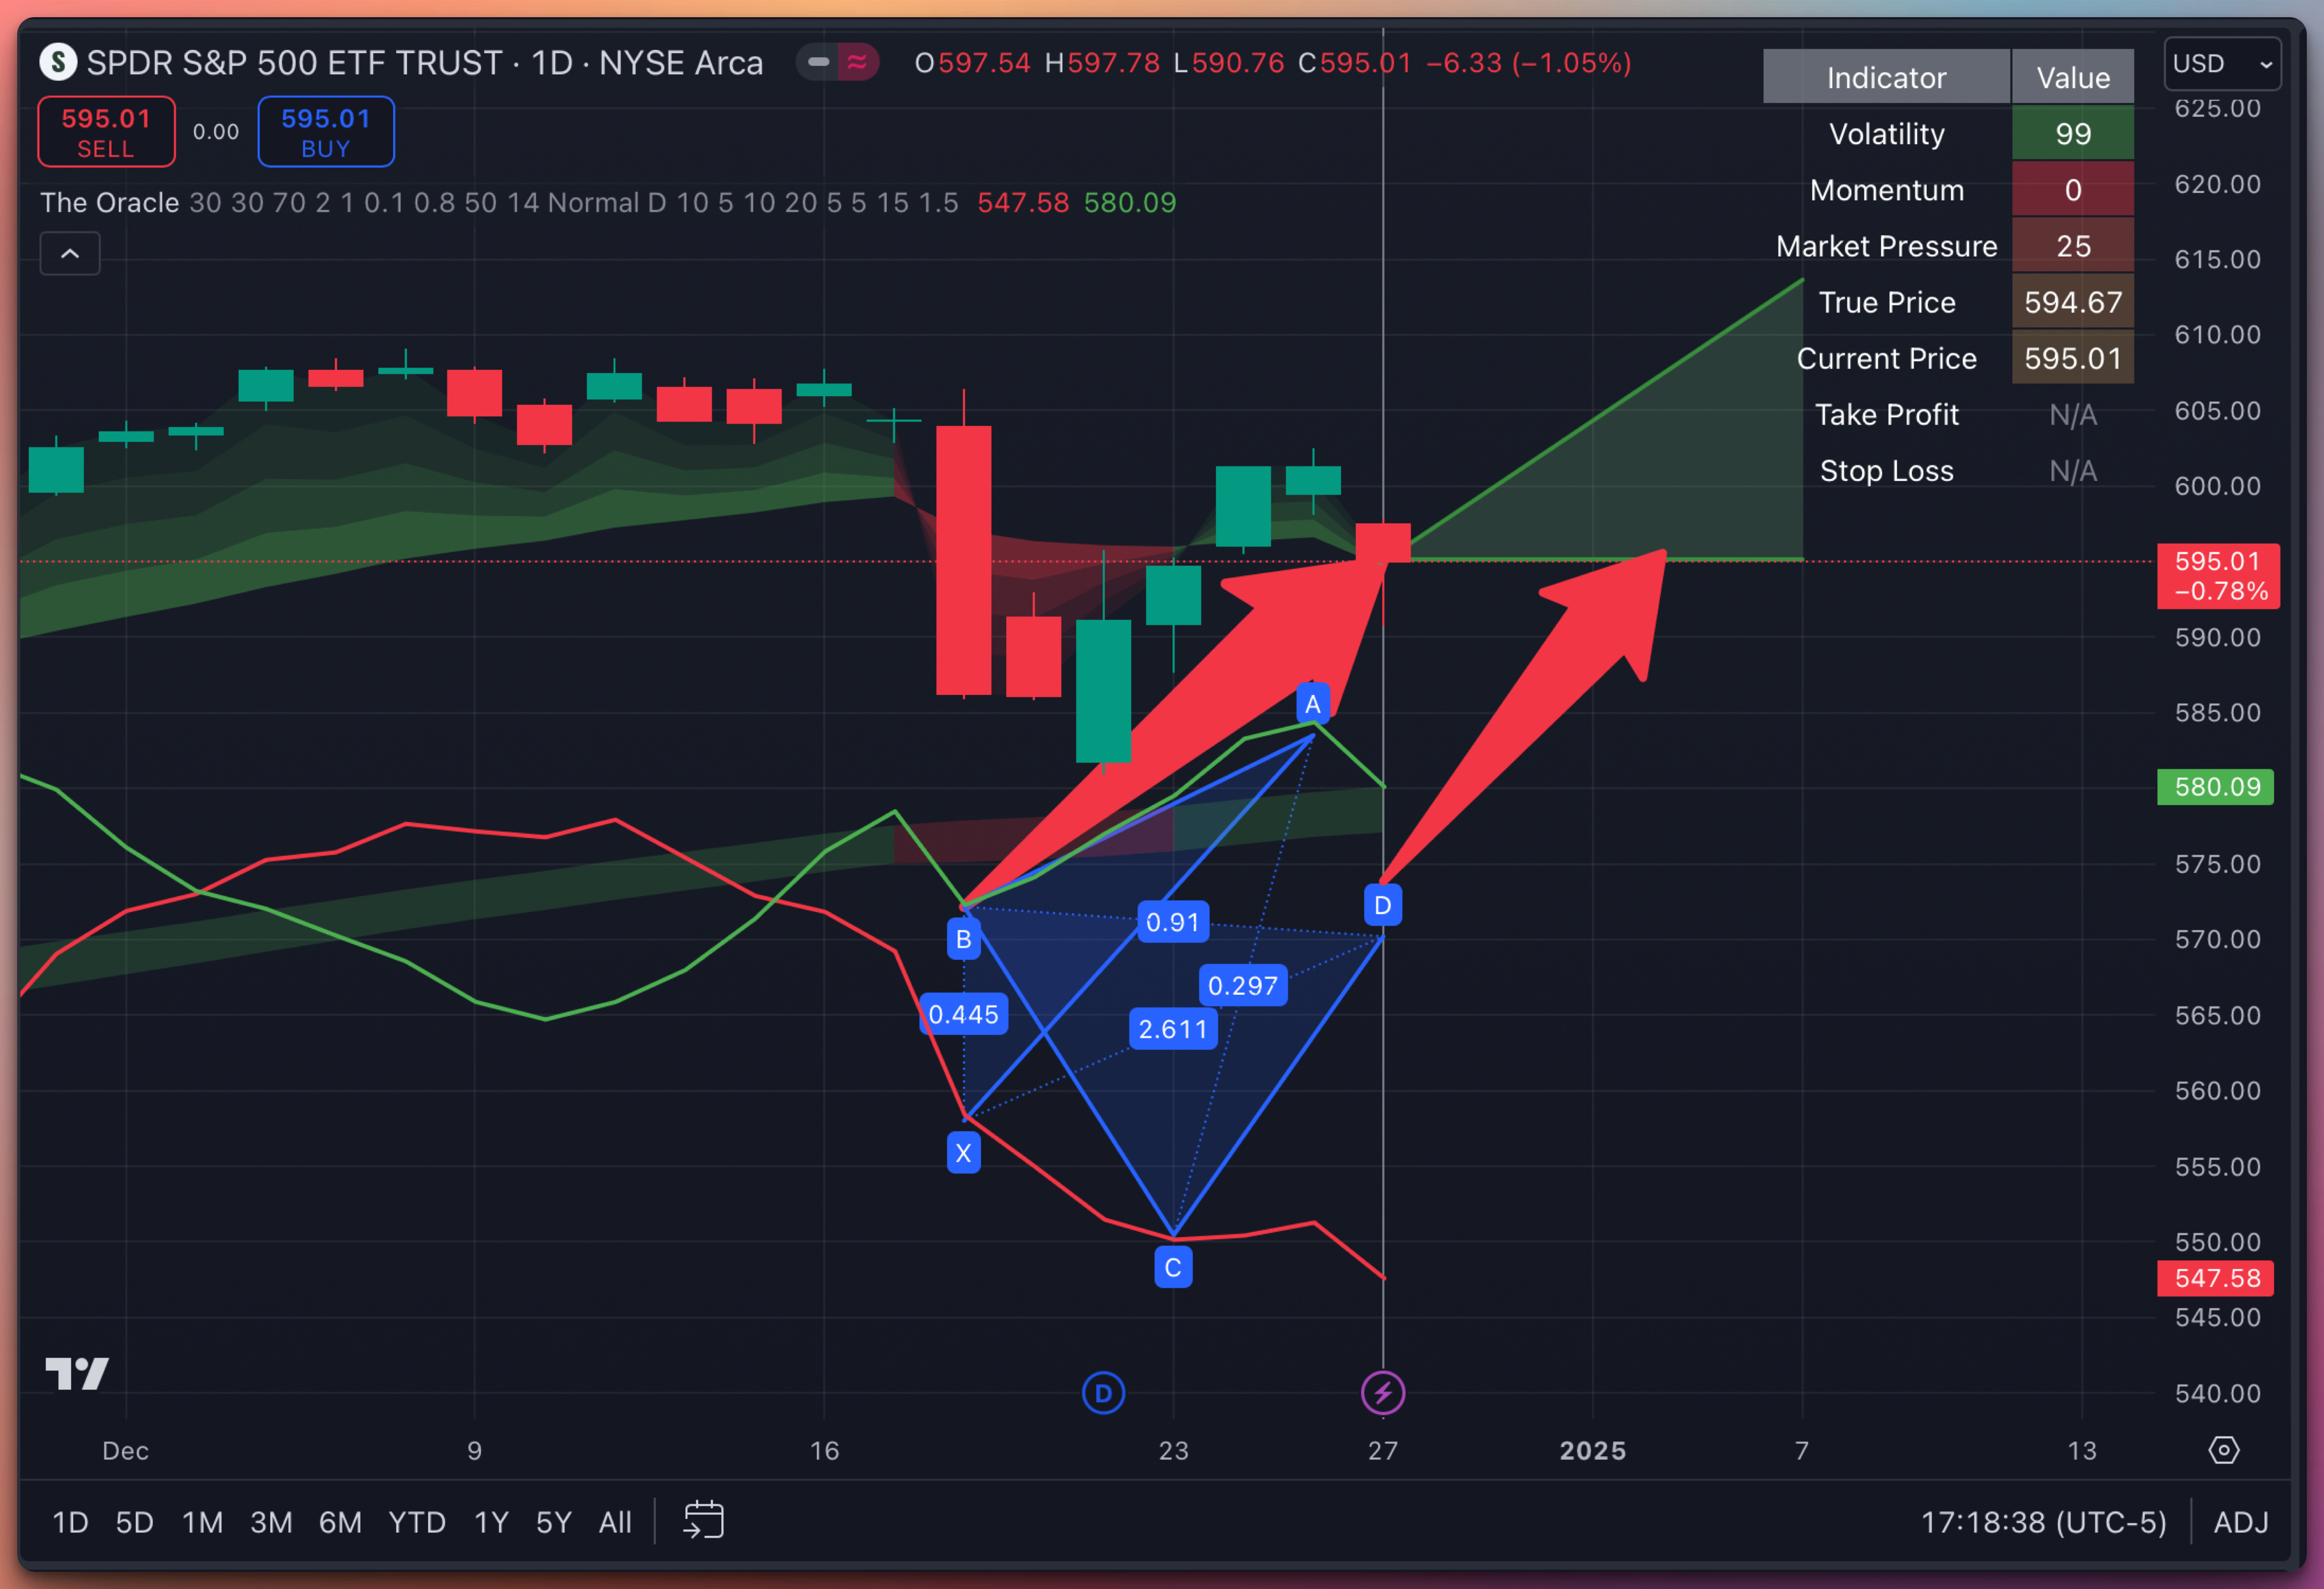
Task: Click the earnings lightning bolt marker
Action: pyautogui.click(x=1383, y=1392)
